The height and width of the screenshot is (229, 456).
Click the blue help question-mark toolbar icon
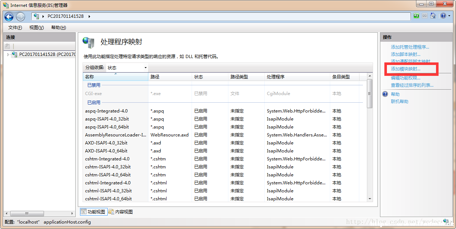click(x=443, y=16)
